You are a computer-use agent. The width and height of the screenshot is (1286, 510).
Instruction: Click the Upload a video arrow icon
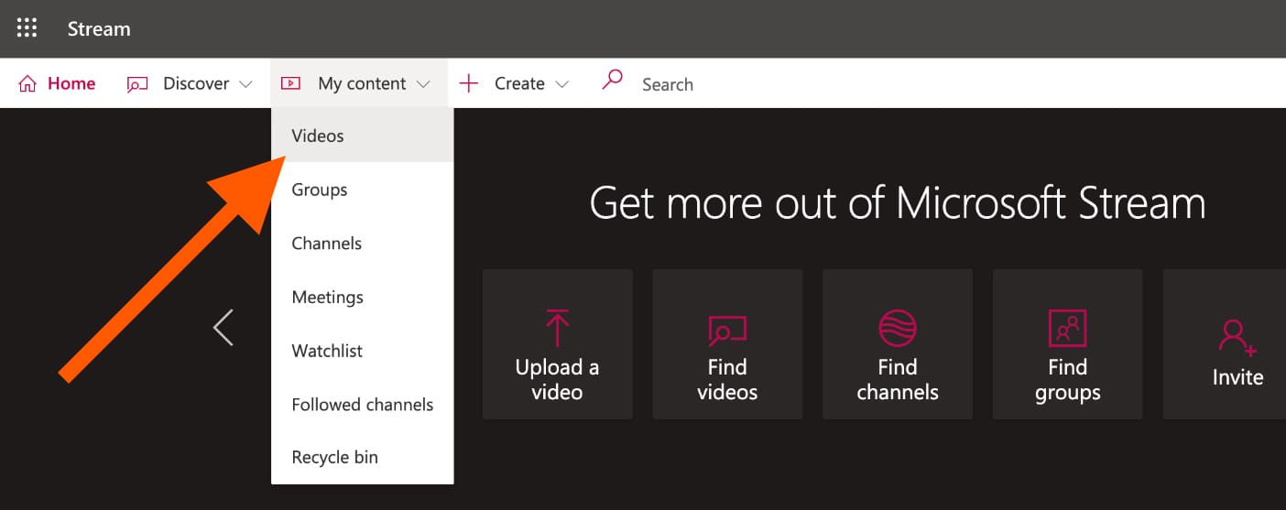click(557, 327)
